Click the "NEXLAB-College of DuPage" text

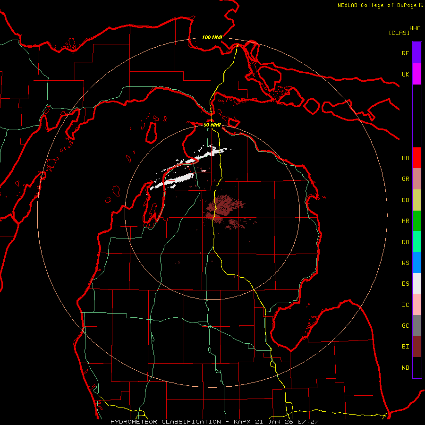tap(377, 5)
